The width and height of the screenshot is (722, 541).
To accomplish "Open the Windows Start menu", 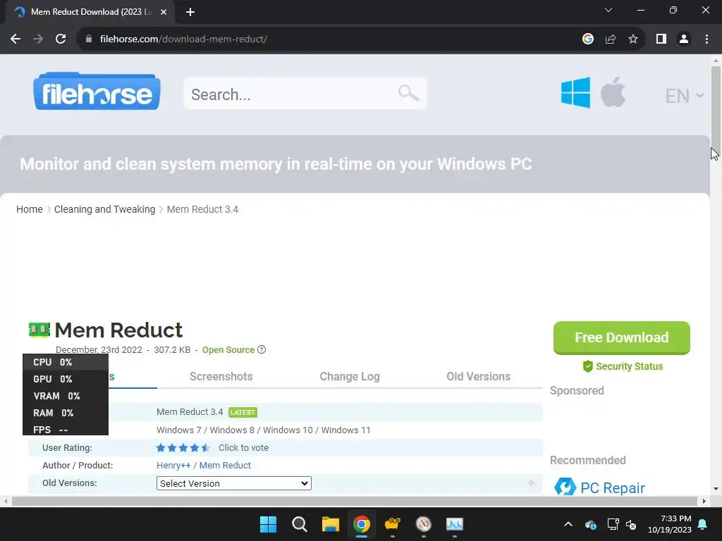I will click(x=268, y=524).
